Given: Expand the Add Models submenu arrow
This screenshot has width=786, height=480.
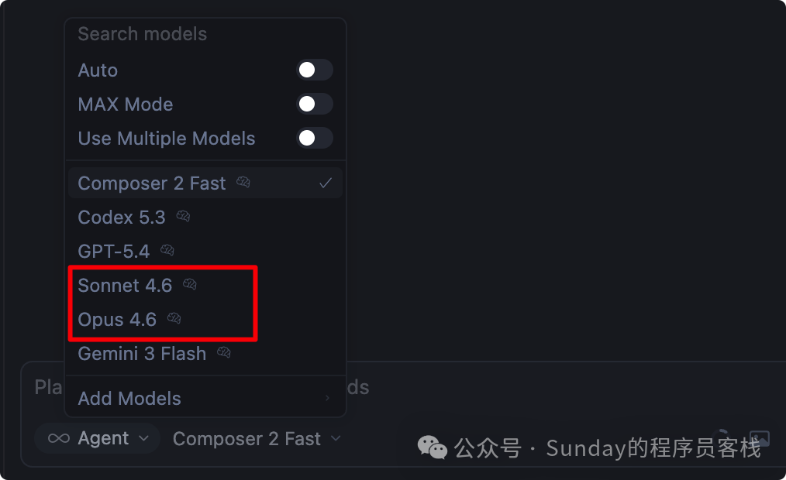Looking at the screenshot, I should (x=327, y=399).
